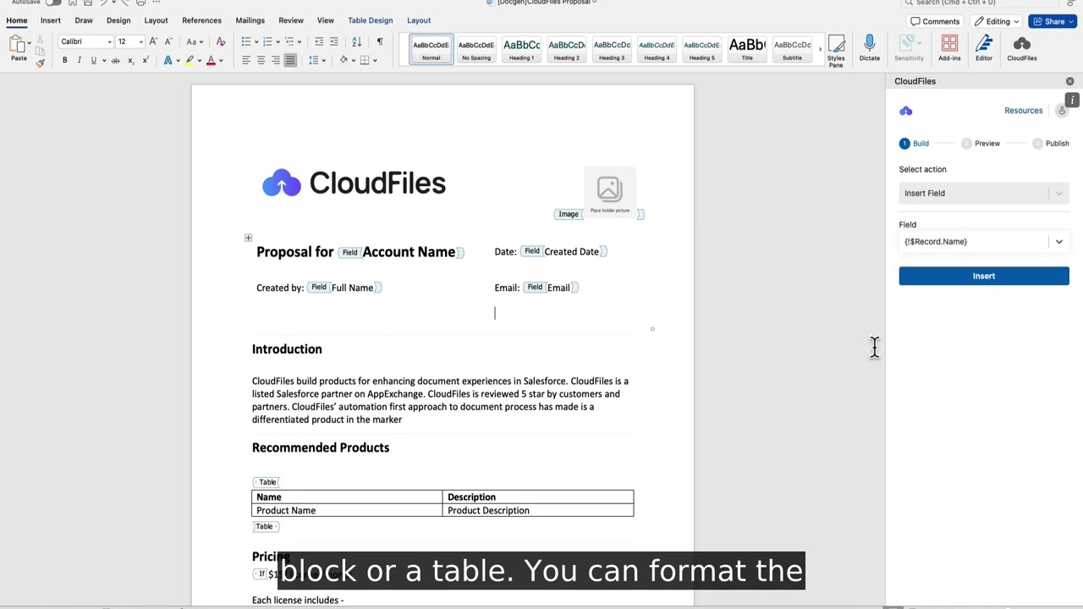The width and height of the screenshot is (1083, 609).
Task: Close the CloudFiles side panel
Action: [x=1069, y=81]
